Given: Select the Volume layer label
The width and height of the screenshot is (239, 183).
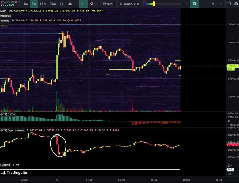Looking at the screenshot, I should click(5, 21).
